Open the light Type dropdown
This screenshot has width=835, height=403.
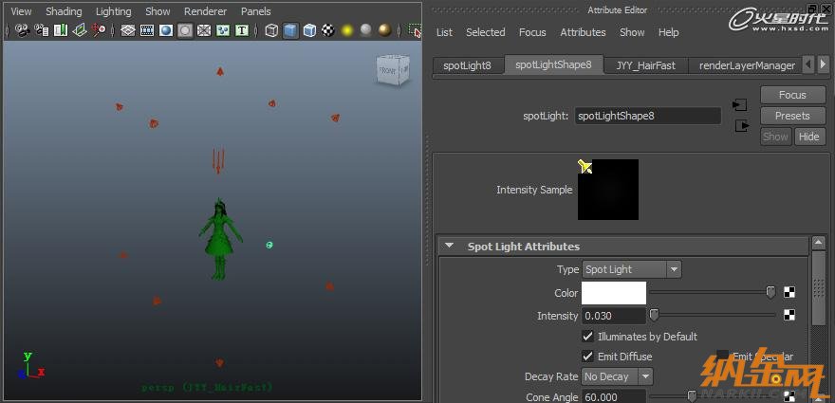tap(632, 269)
